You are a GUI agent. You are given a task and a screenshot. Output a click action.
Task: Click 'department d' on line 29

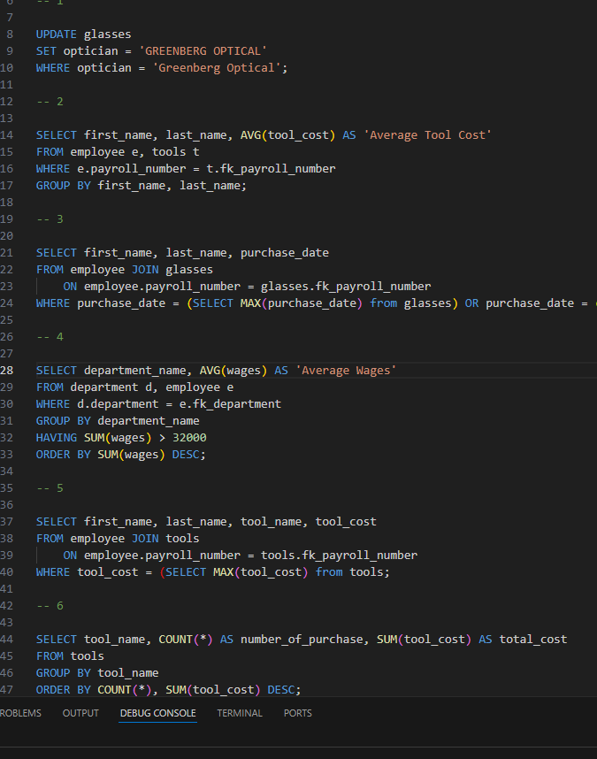111,387
